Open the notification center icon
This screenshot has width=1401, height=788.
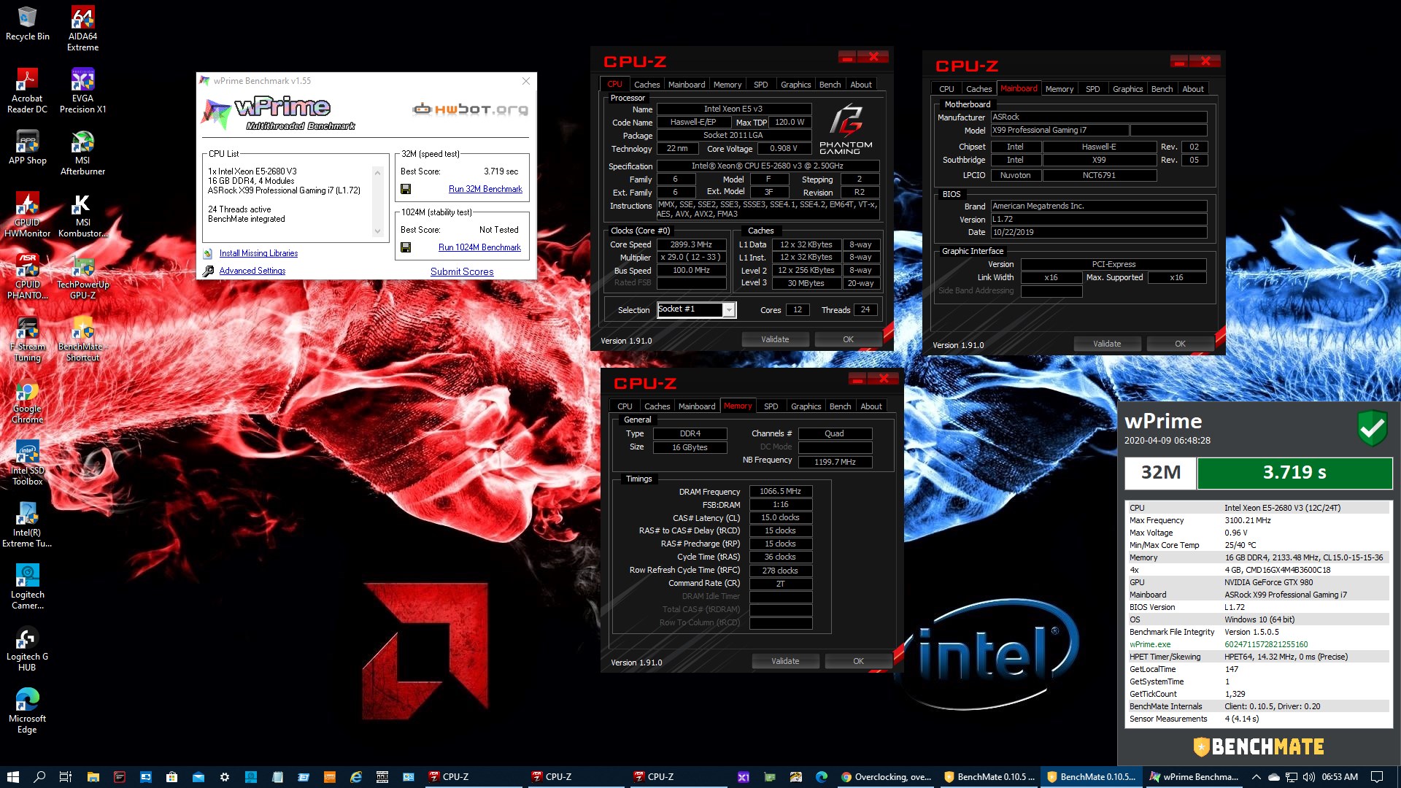(1377, 777)
